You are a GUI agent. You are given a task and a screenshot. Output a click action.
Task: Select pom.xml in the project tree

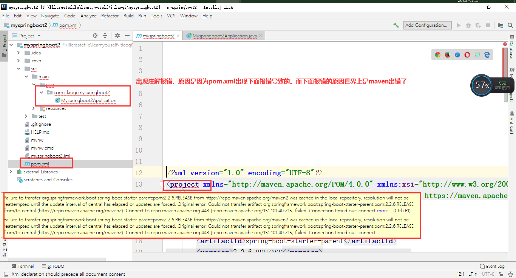40,164
